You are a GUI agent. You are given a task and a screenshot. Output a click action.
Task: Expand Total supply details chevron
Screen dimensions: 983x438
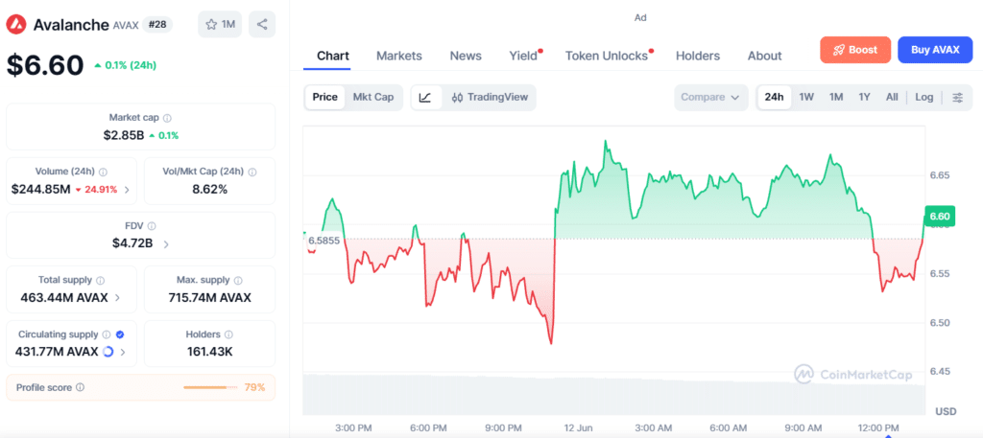click(x=118, y=298)
